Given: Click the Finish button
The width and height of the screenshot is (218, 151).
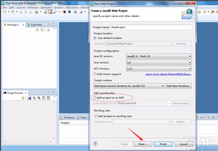Looking at the screenshot, I should pos(163,144).
